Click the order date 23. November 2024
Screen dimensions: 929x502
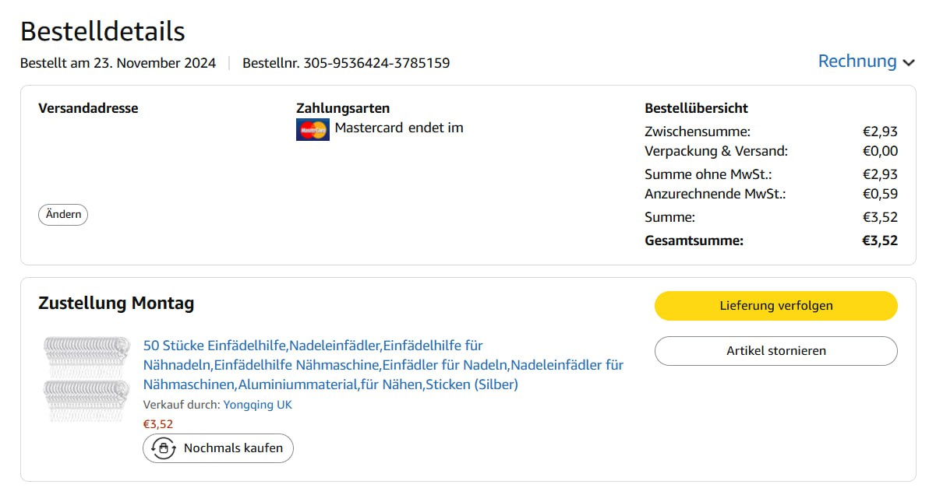pyautogui.click(x=154, y=63)
